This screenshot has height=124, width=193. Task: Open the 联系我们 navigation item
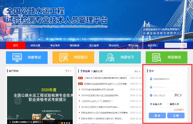[153, 45]
